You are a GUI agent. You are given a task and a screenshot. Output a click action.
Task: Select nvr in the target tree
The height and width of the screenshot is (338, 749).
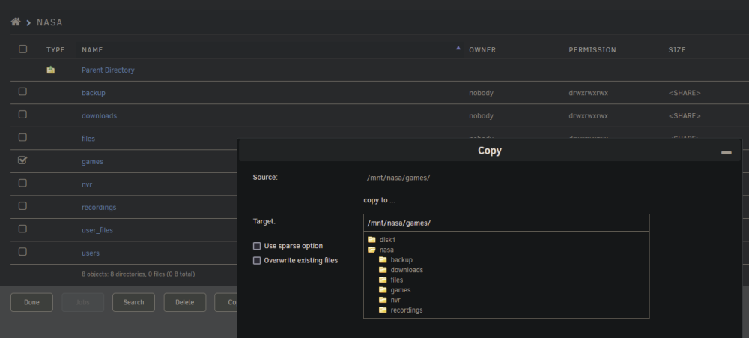[395, 300]
